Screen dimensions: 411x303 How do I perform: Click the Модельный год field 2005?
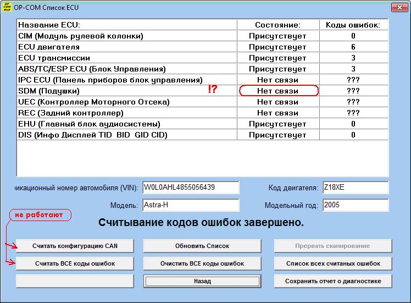click(356, 205)
